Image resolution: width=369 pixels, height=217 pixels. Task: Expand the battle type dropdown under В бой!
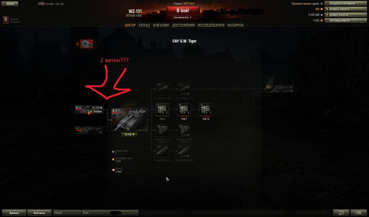point(183,18)
